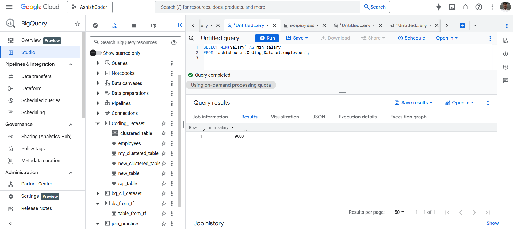Screen dimensions: 513x229
Task: Activate Cloud Shell terminal icon
Action: coord(452,7)
